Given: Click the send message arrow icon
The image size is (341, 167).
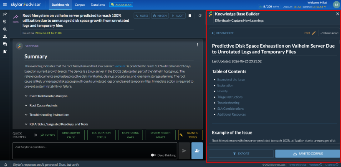Looking at the screenshot, I should point(184,151).
